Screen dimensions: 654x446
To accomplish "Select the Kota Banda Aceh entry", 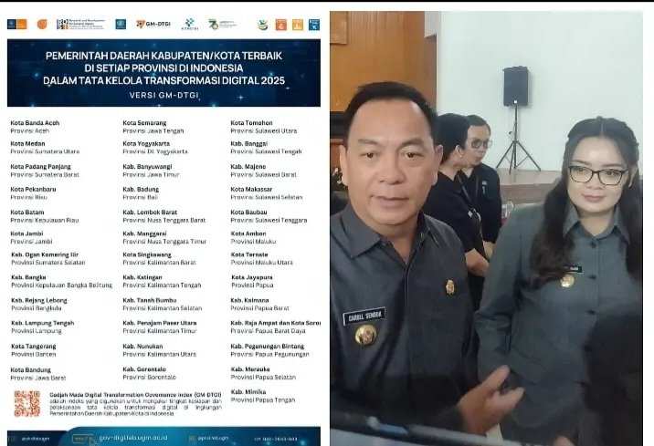I will point(37,126).
